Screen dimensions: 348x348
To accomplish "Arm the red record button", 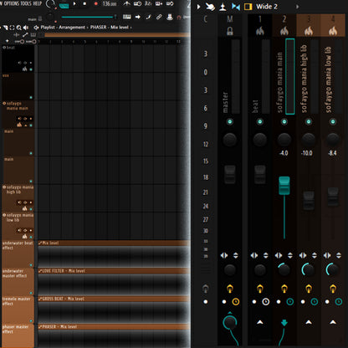I will click(96, 4).
